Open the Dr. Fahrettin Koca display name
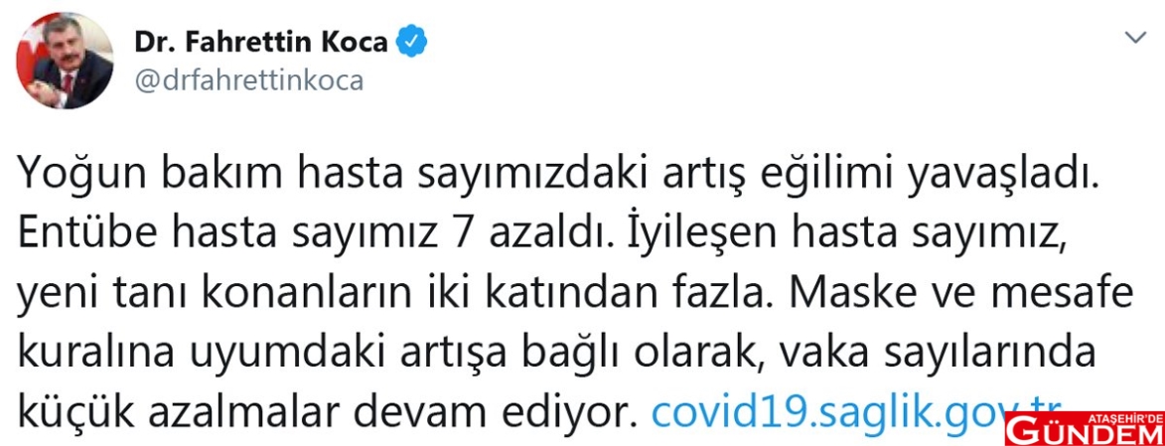 [262, 43]
